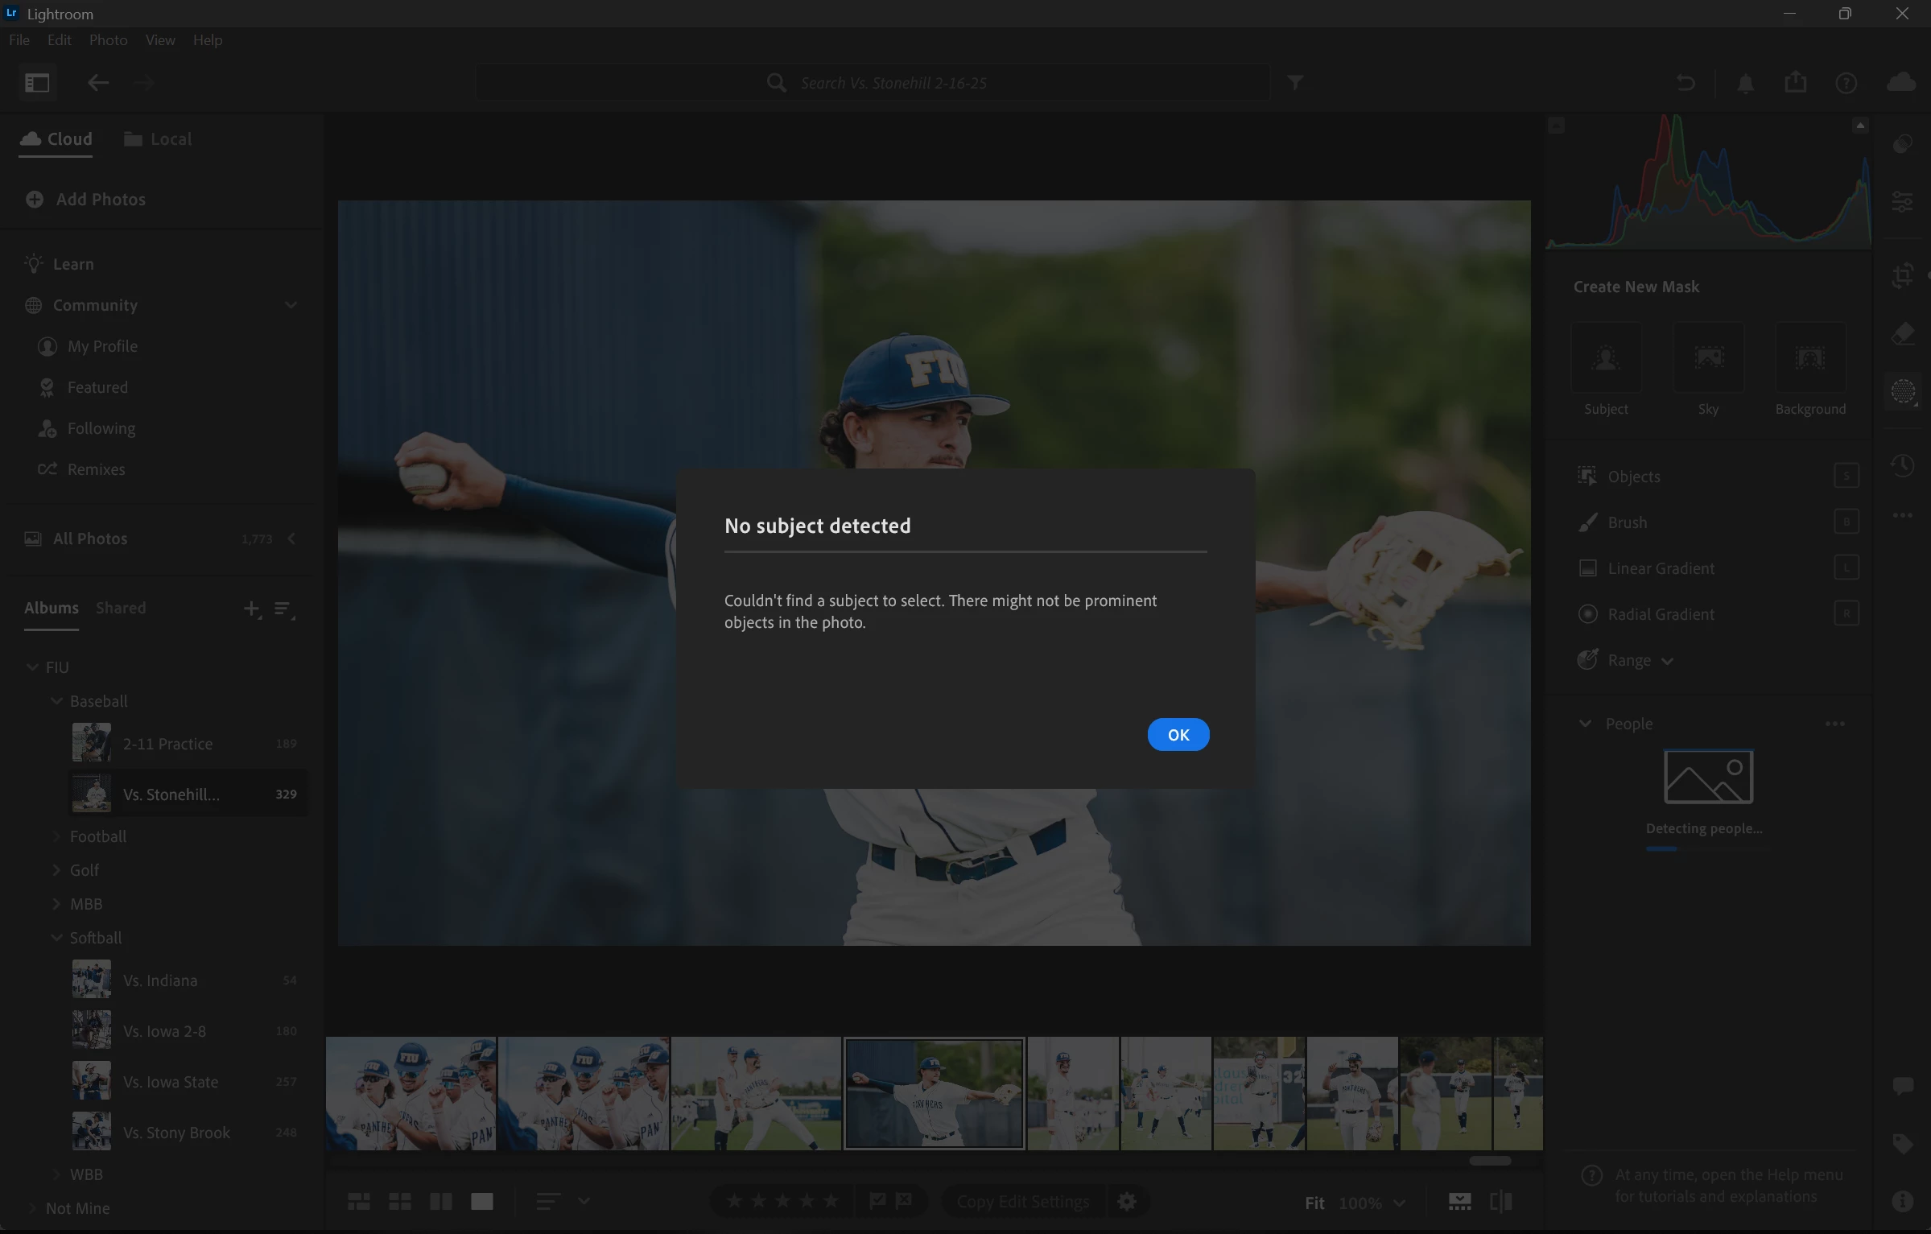Expand the Football album folder

coord(56,836)
